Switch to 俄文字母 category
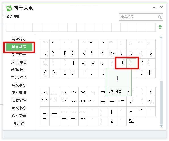Image resolution: width=169 pixels, height=141 pixels. click(19, 116)
